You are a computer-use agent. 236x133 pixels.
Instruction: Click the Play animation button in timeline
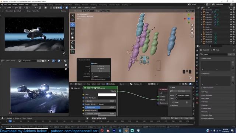click(100, 118)
